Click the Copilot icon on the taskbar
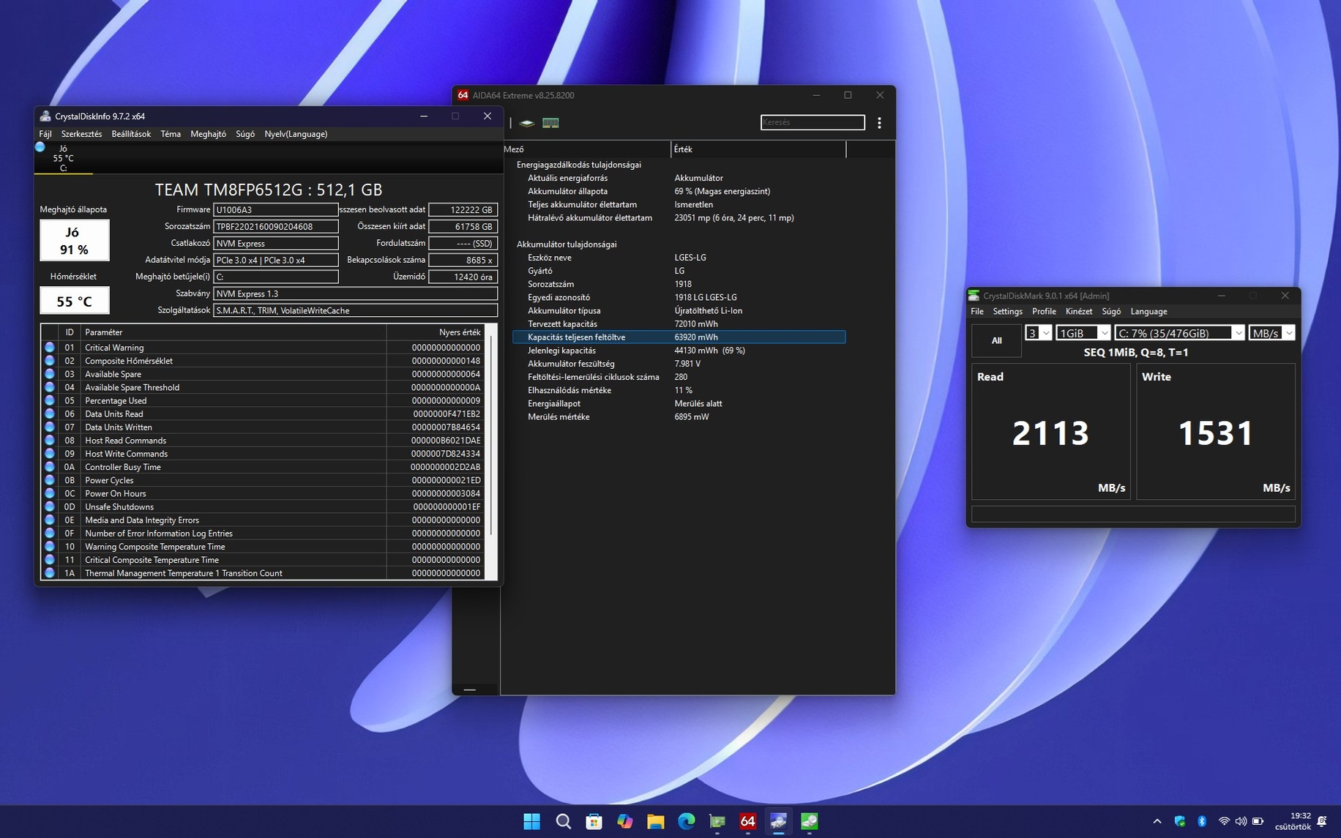The width and height of the screenshot is (1341, 838). tap(624, 821)
